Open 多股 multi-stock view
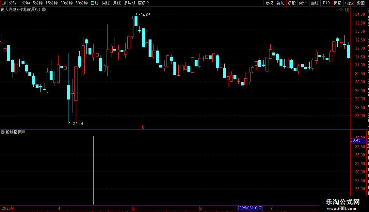Image resolution: width=369 pixels, height=212 pixels. 292,3
